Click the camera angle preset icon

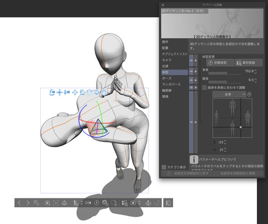click(x=47, y=203)
